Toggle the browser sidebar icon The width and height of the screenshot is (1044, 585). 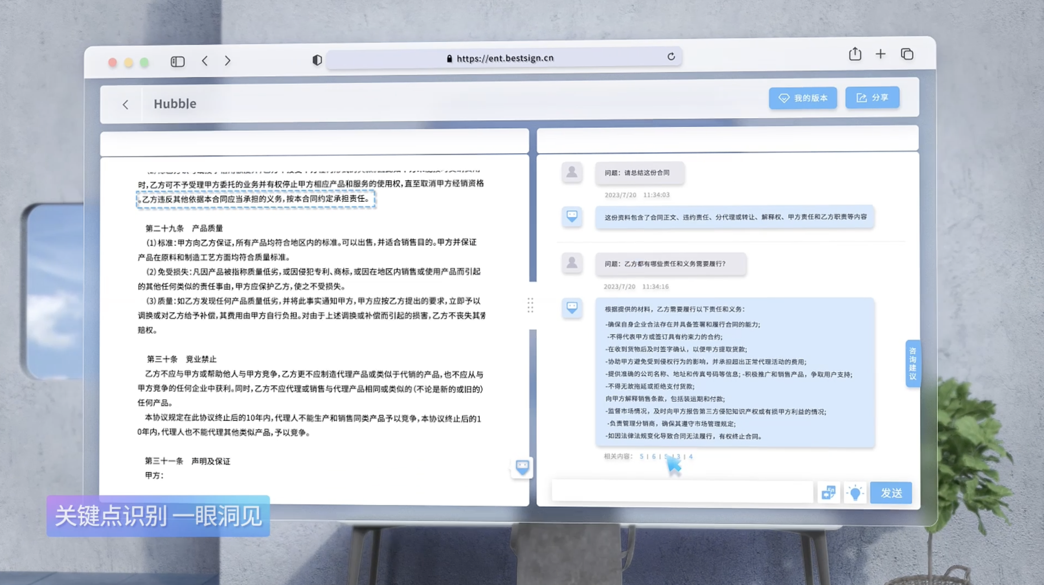coord(177,62)
